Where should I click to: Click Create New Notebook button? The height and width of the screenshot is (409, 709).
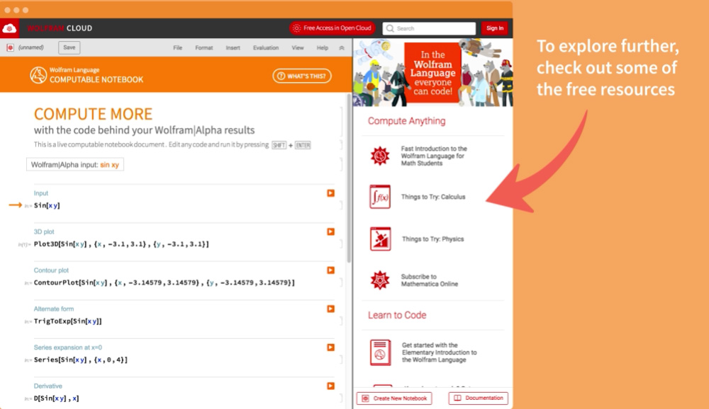(x=394, y=398)
